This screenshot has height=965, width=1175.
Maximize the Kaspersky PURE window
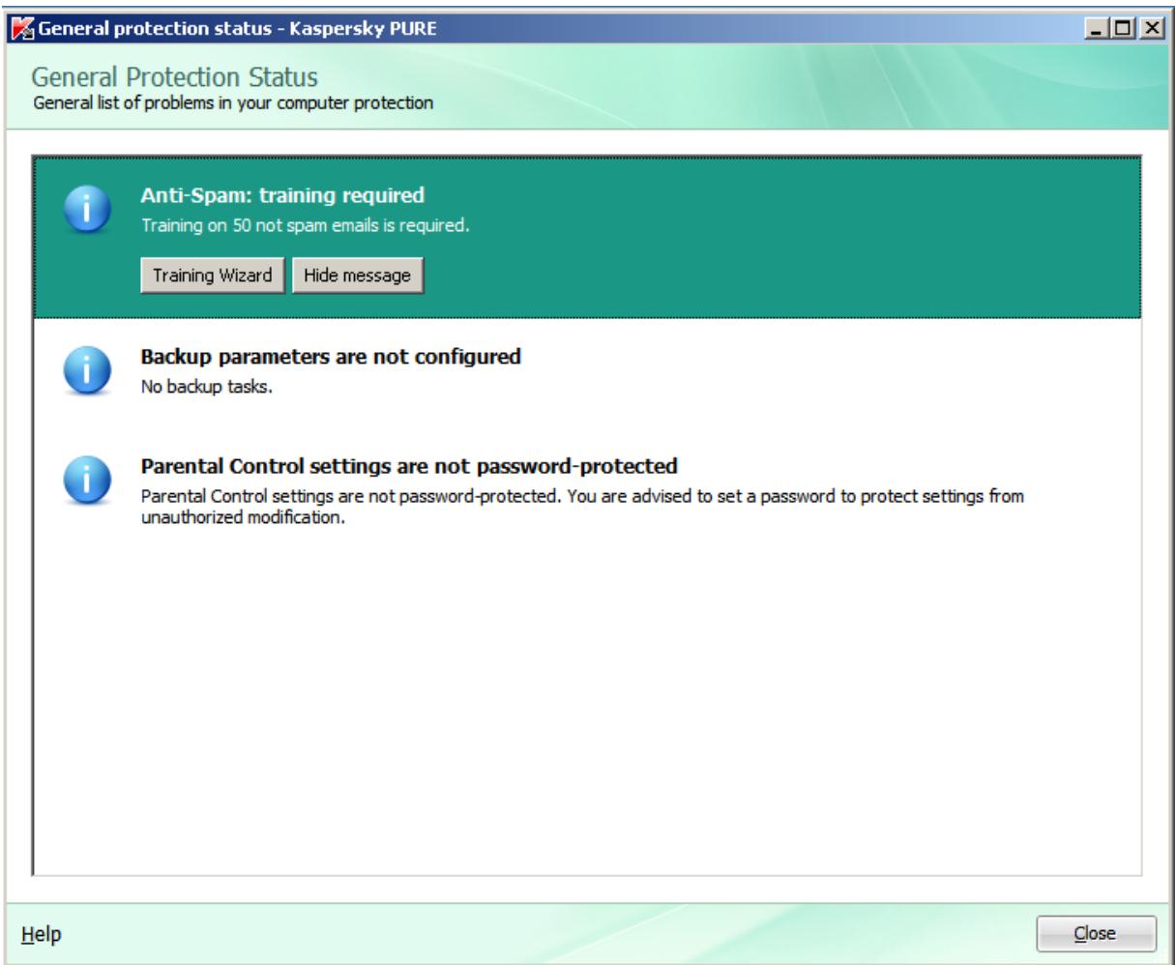(x=1122, y=28)
